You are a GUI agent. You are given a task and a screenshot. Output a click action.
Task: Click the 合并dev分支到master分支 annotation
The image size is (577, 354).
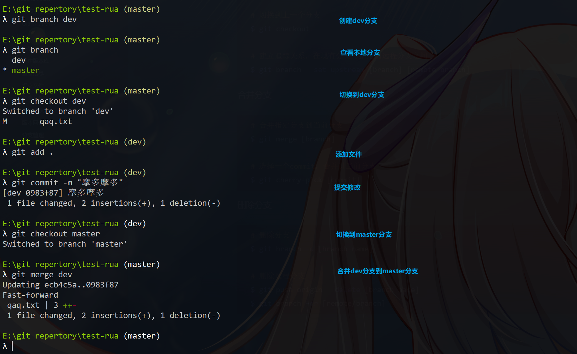378,271
